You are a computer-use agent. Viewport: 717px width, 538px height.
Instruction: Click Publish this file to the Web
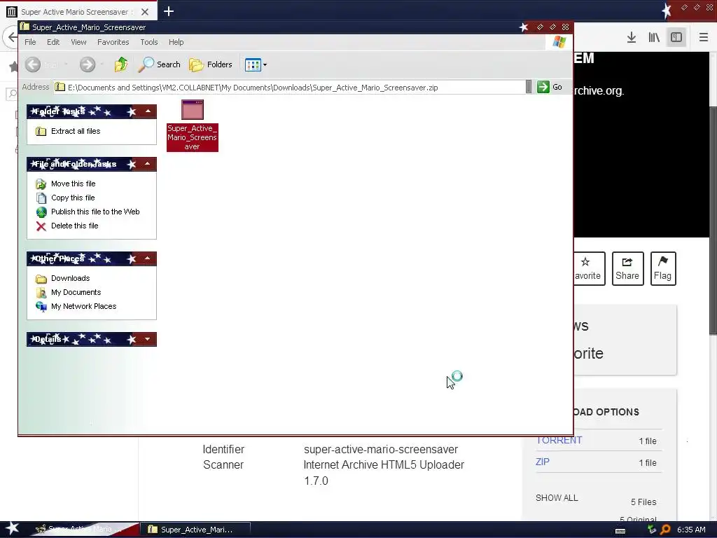click(x=95, y=212)
